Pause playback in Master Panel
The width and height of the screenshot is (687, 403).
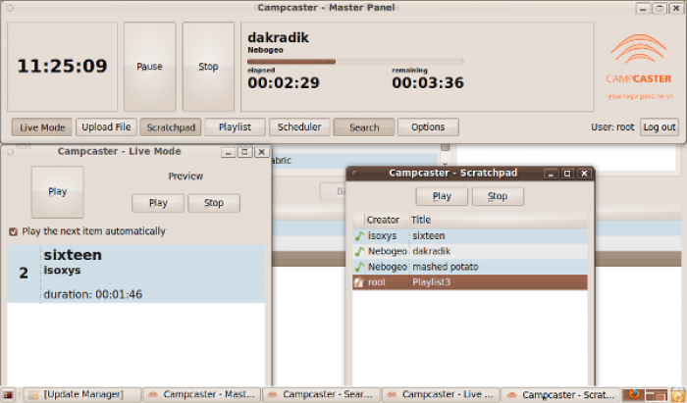coord(150,67)
